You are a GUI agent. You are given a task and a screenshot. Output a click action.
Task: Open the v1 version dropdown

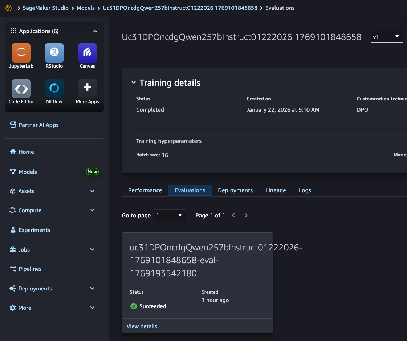[387, 37]
